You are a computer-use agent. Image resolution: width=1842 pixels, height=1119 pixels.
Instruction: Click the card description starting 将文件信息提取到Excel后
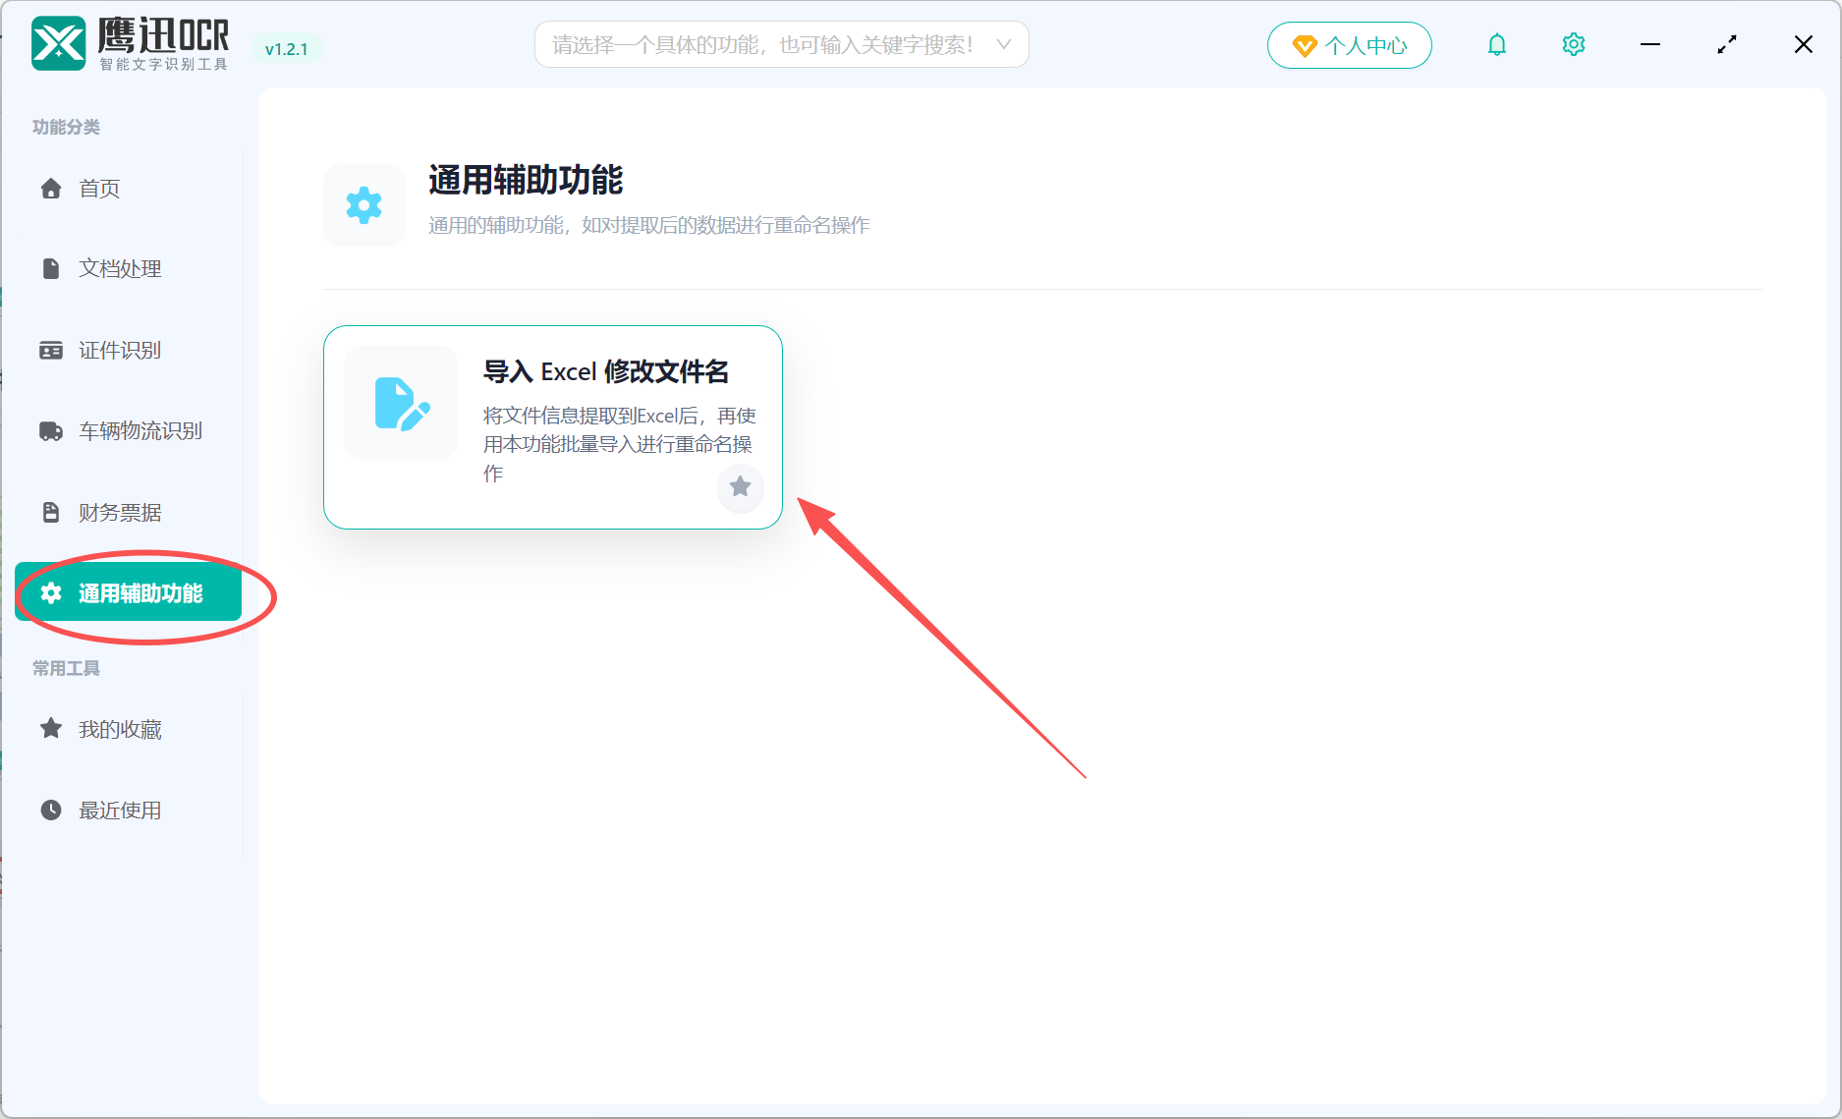click(x=620, y=444)
